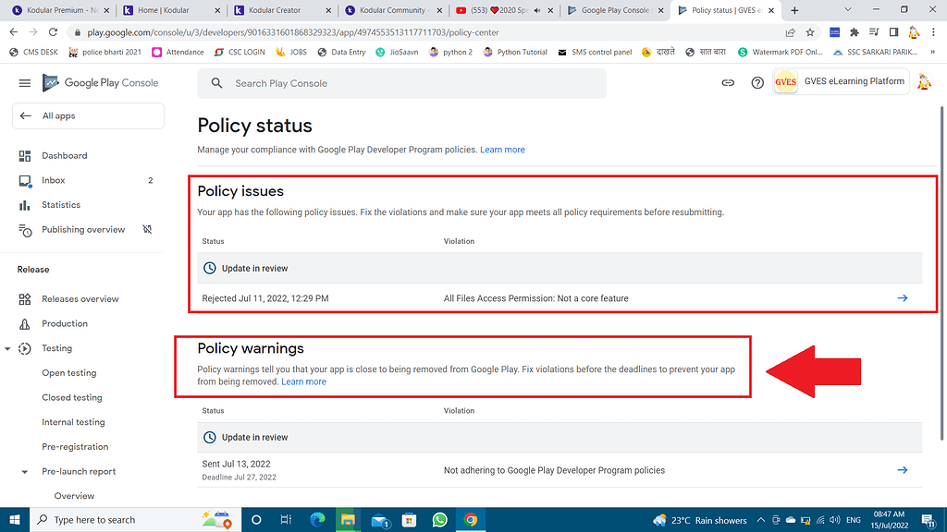Open Pre-launch report Overview
This screenshot has width=947, height=532.
tap(74, 496)
